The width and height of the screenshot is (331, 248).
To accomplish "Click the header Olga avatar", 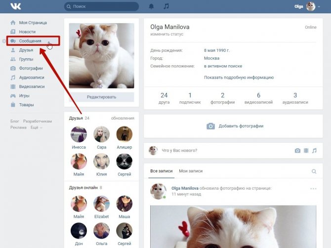I will (311, 6).
